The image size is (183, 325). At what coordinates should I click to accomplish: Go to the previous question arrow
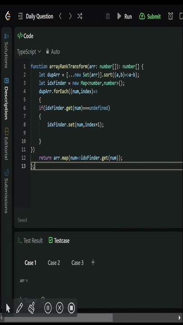point(60,16)
